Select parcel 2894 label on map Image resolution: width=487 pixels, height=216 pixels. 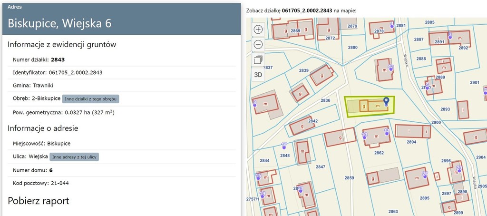(411, 142)
